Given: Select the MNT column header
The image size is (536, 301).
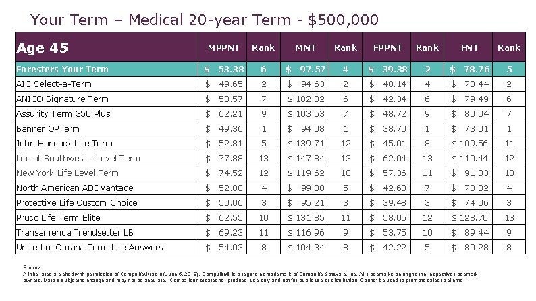Looking at the screenshot, I should [305, 47].
